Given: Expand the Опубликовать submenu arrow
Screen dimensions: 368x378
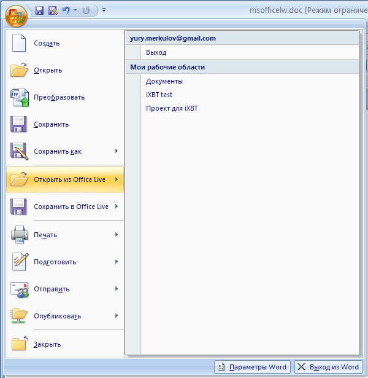Looking at the screenshot, I should (x=117, y=315).
